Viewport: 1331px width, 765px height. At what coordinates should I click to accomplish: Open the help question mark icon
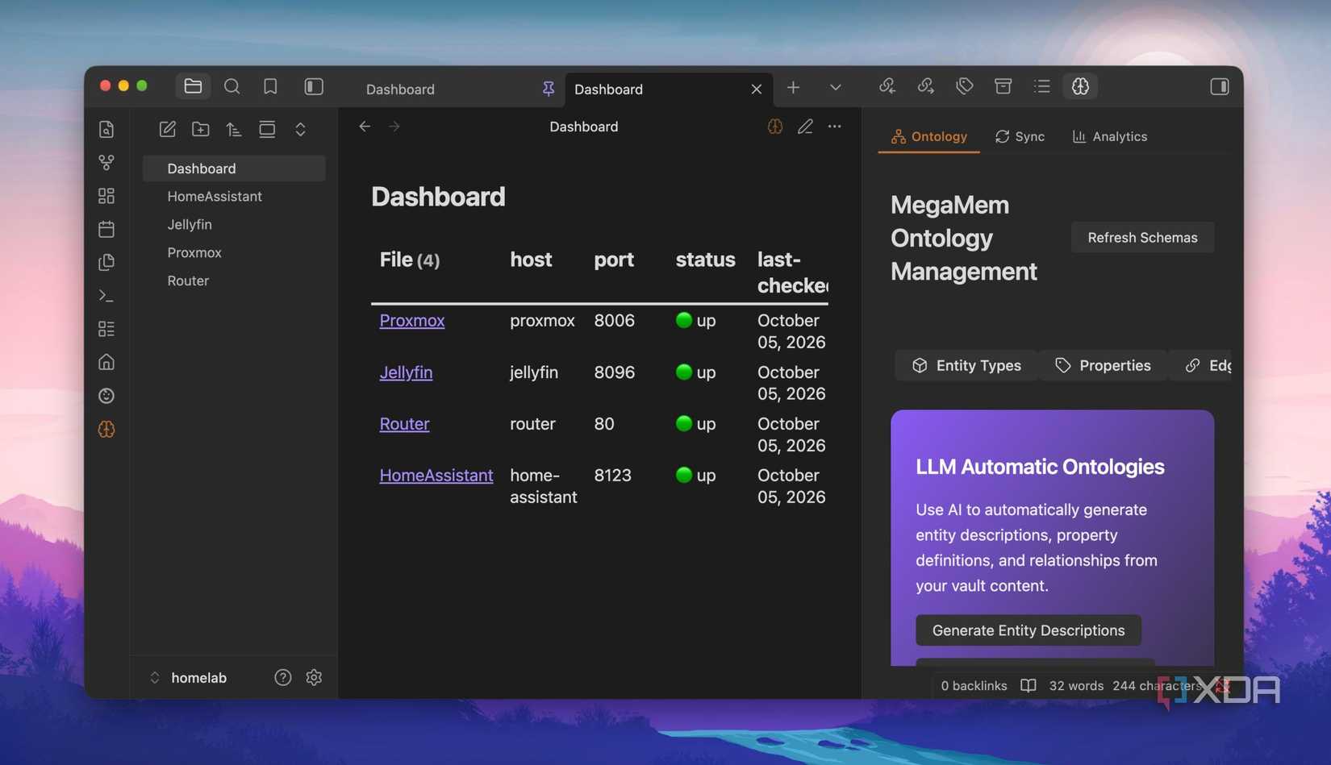point(282,678)
